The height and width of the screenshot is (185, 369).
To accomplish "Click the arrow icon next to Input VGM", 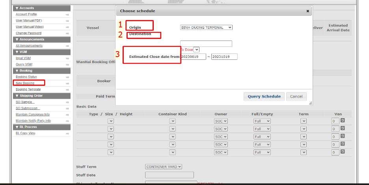I will (67, 58).
